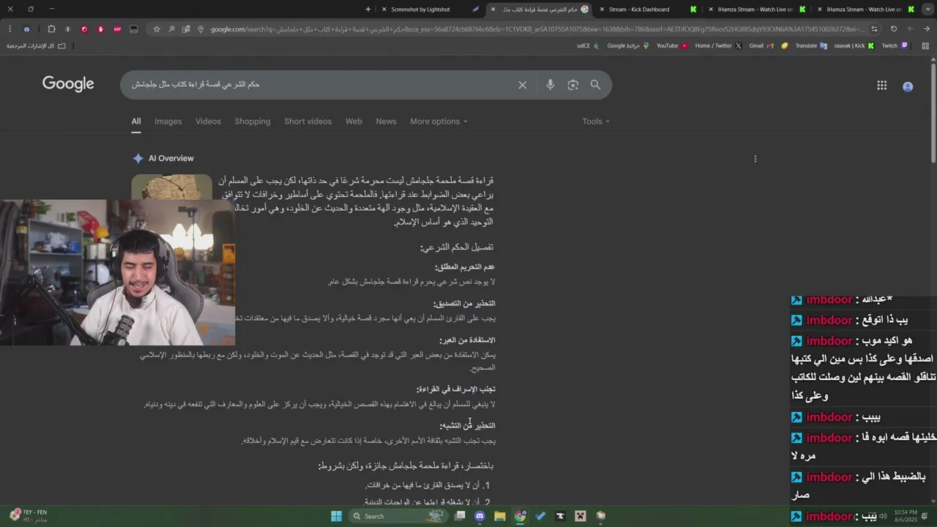Search by image with Google Lens
This screenshot has height=527, width=937.
pos(572,85)
